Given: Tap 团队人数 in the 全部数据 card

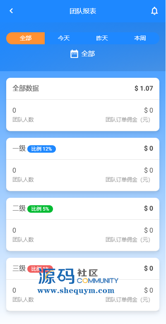Looking at the screenshot, I should click(x=23, y=120).
